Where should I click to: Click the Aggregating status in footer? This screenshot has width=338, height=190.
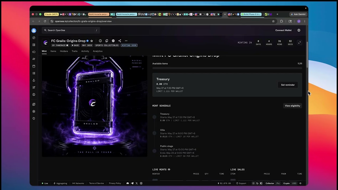point(60,183)
